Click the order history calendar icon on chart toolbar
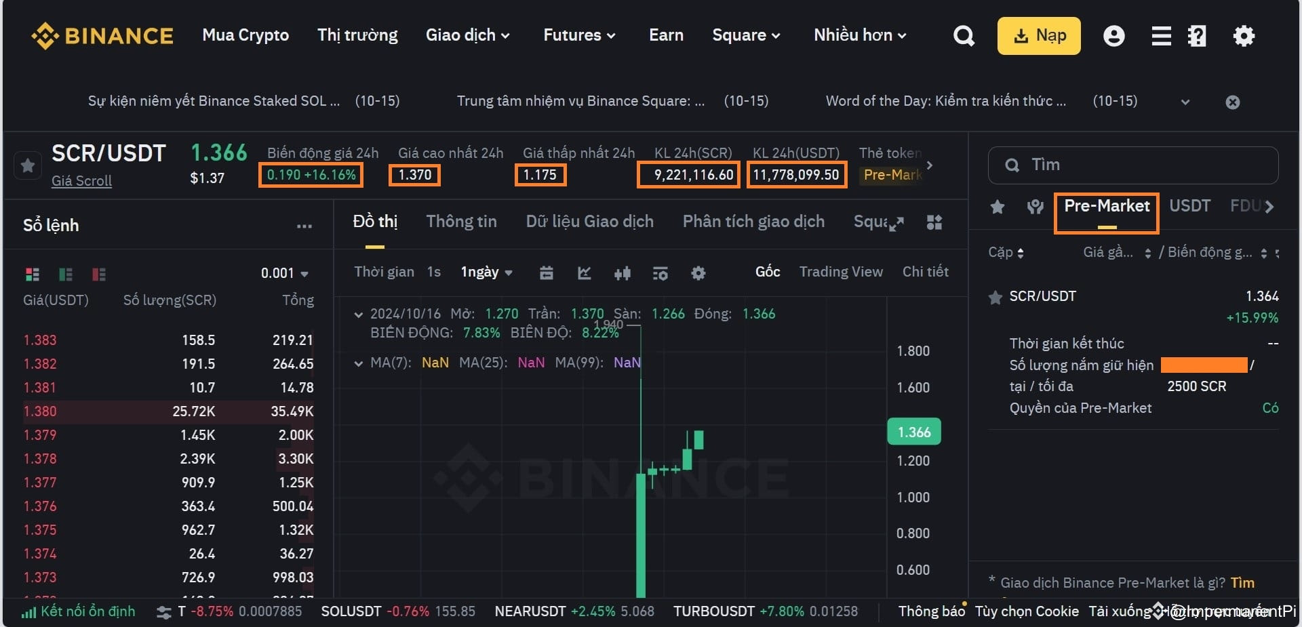Image resolution: width=1302 pixels, height=627 pixels. point(547,273)
